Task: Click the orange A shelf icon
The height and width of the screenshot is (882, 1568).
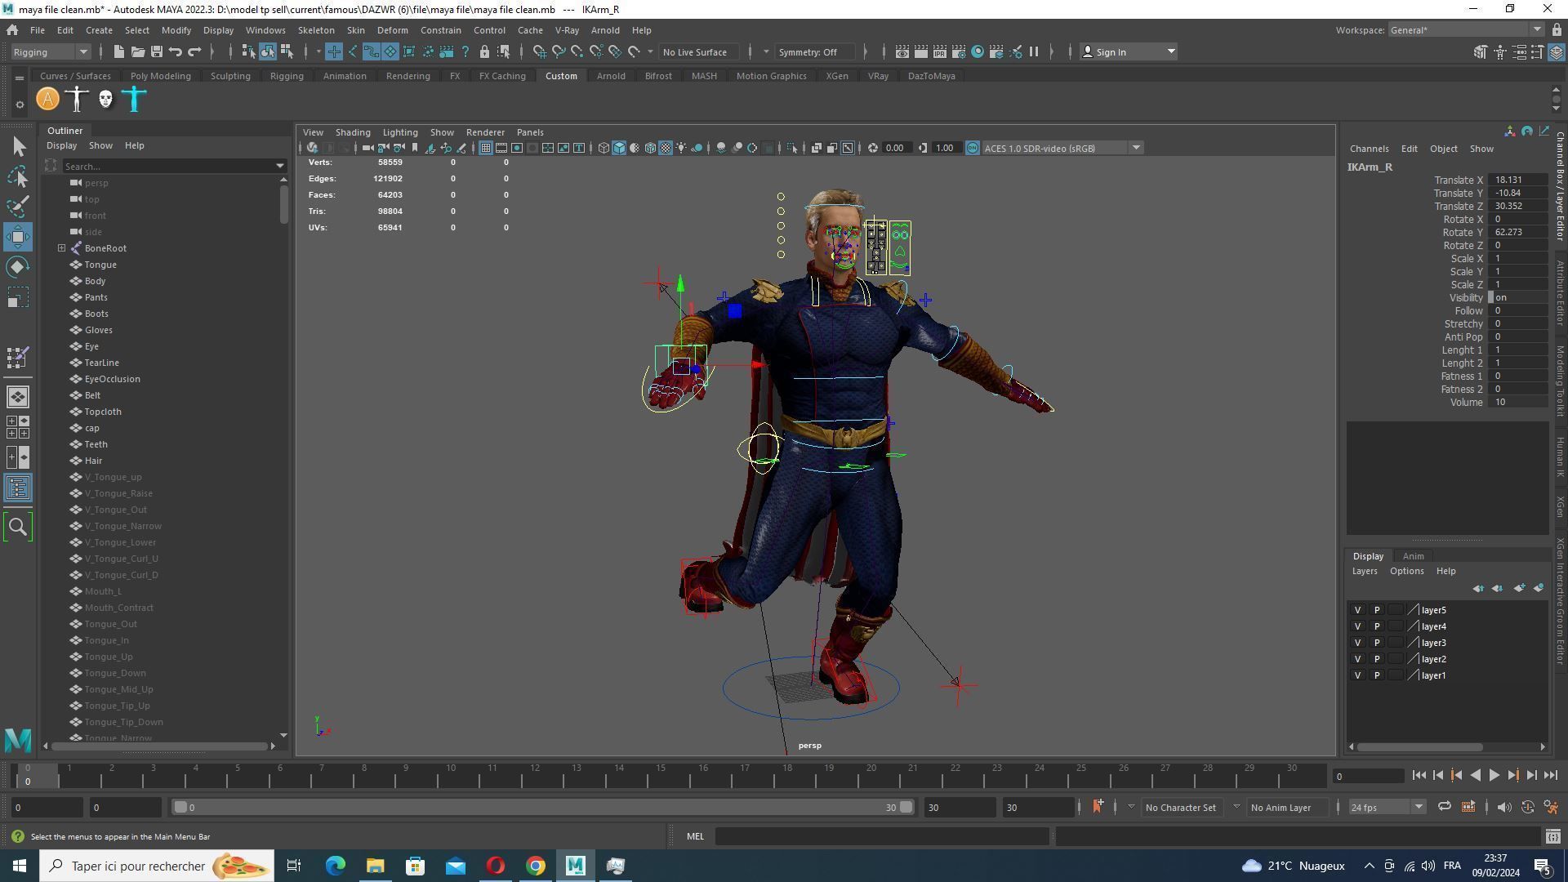Action: tap(47, 100)
